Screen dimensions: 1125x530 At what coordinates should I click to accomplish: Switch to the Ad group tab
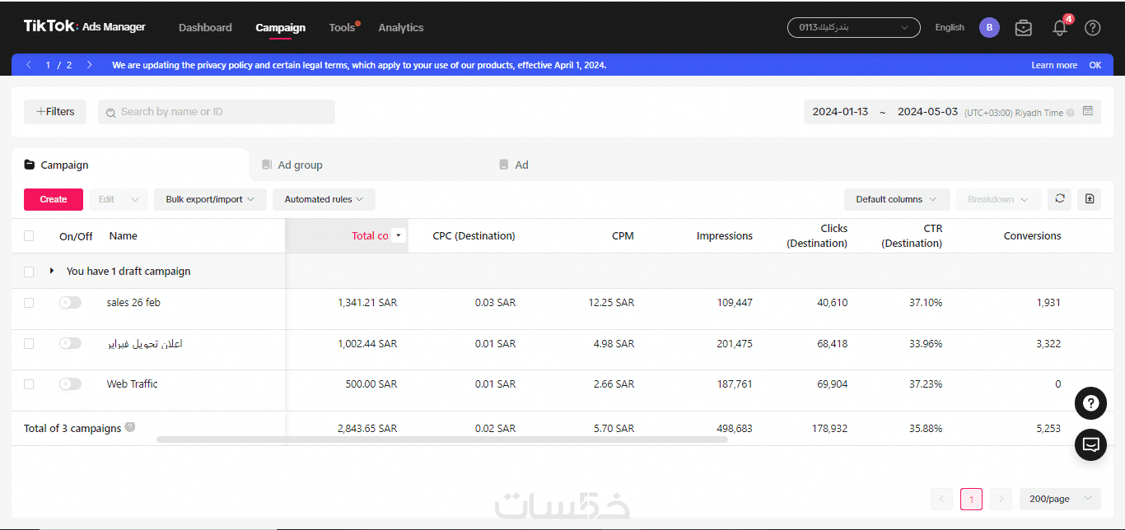coord(292,165)
